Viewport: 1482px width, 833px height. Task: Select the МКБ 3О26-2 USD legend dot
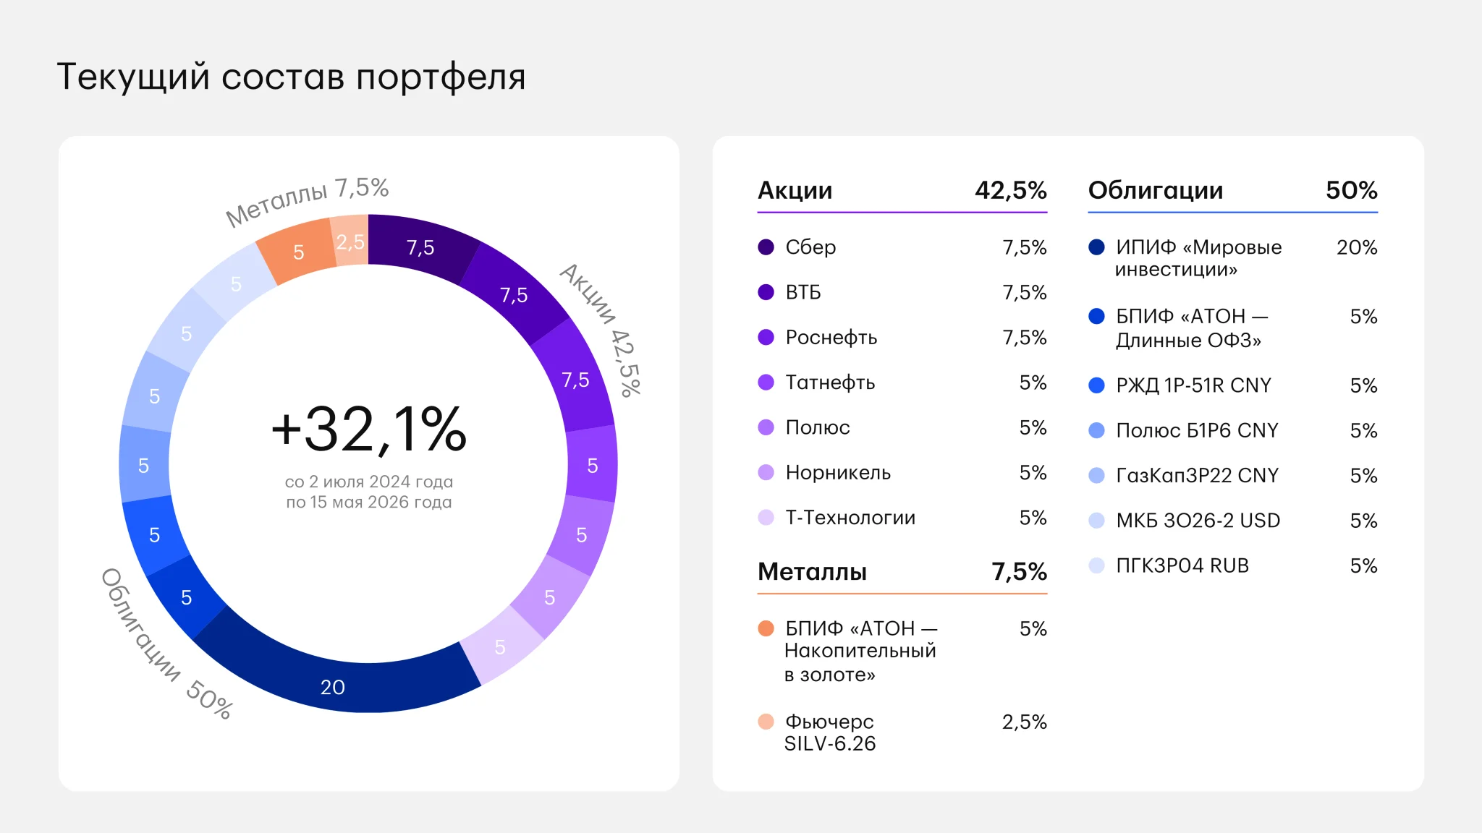[1096, 521]
